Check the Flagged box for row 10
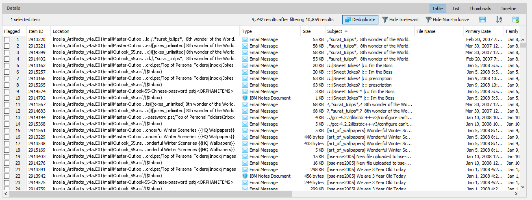This screenshot has width=532, height=200. (x=7, y=98)
